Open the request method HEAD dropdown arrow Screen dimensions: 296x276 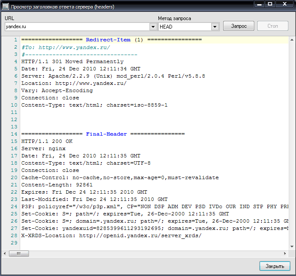pyautogui.click(x=215, y=26)
